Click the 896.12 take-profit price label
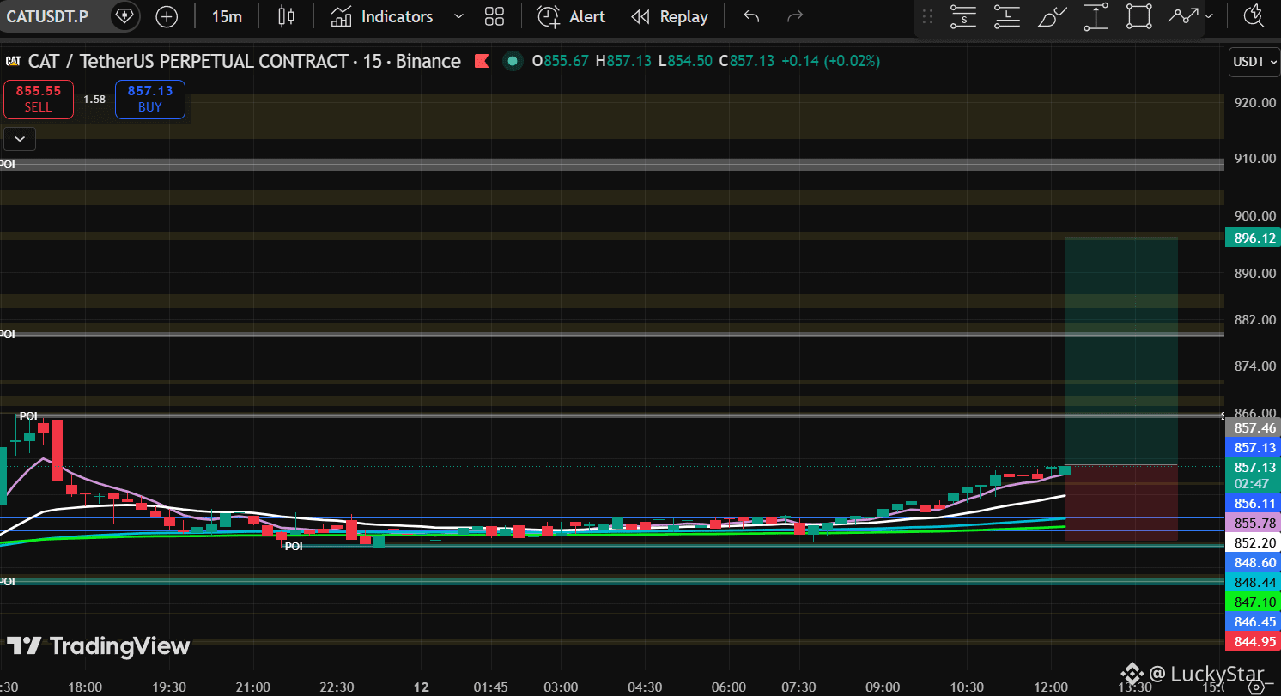This screenshot has width=1281, height=696. click(1254, 238)
